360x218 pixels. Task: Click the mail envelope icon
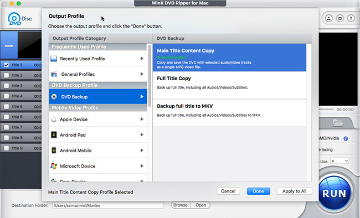(x=340, y=18)
